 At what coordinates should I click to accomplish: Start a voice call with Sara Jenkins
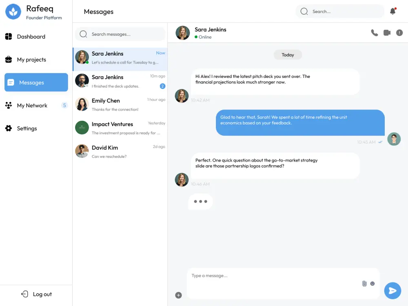(374, 33)
